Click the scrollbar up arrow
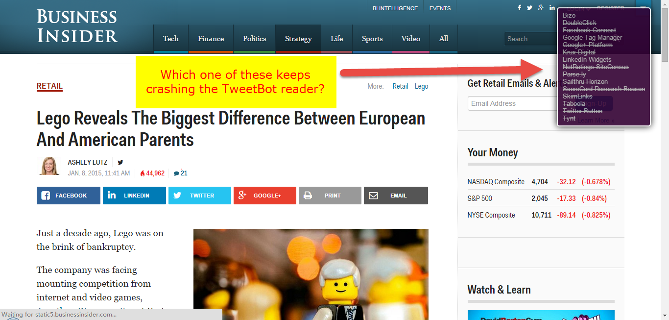Image resolution: width=669 pixels, height=320 pixels. (x=665, y=4)
